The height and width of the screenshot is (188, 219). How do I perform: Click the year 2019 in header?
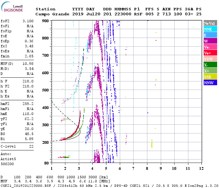78,14
